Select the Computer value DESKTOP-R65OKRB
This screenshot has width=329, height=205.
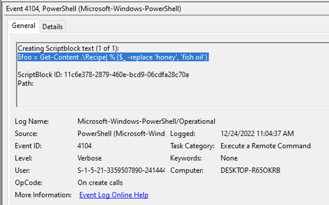[x=250, y=170]
